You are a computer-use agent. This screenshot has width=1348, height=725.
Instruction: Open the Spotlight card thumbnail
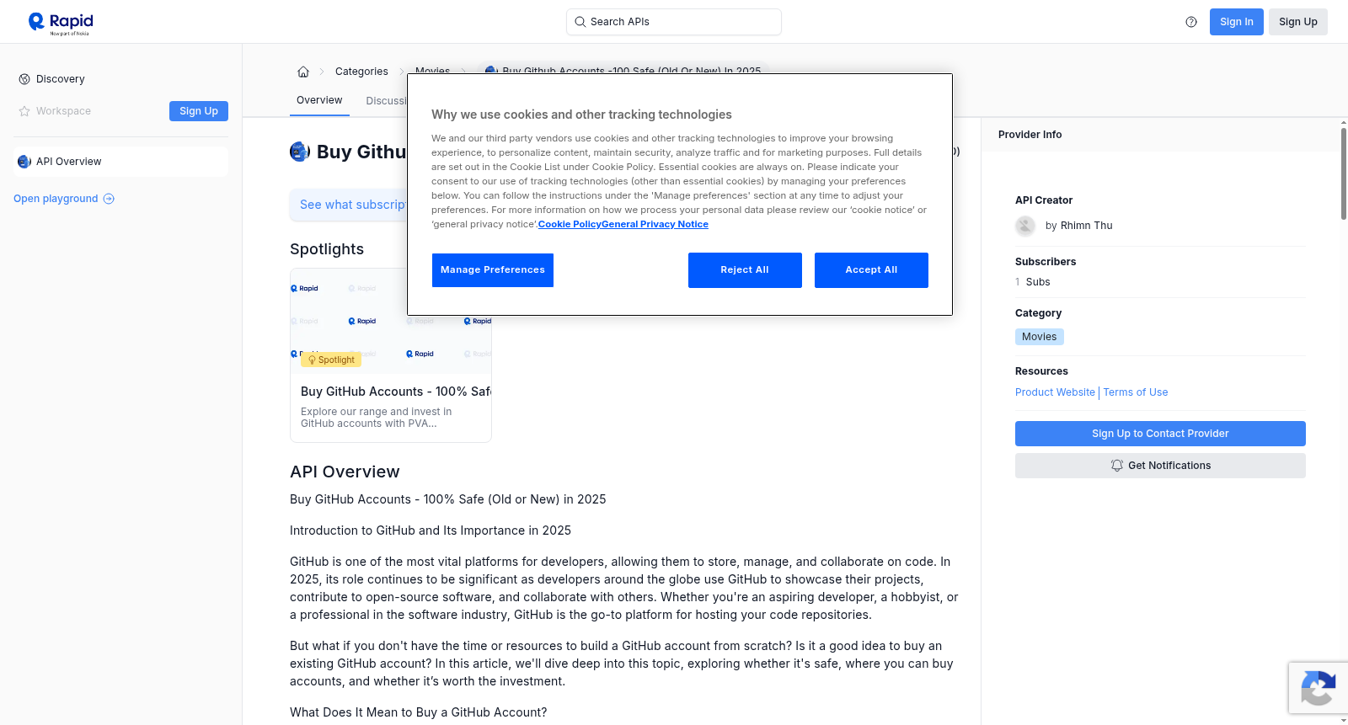[391, 321]
